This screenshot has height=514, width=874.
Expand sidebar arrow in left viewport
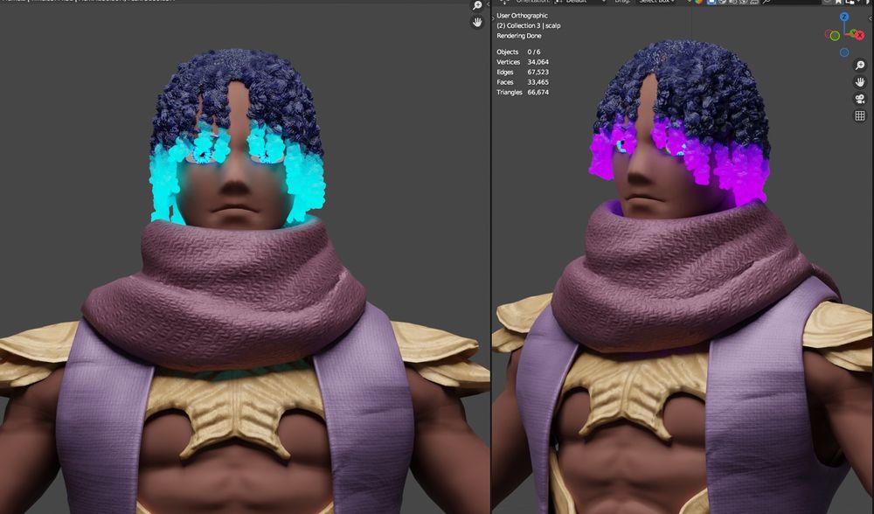488,5
